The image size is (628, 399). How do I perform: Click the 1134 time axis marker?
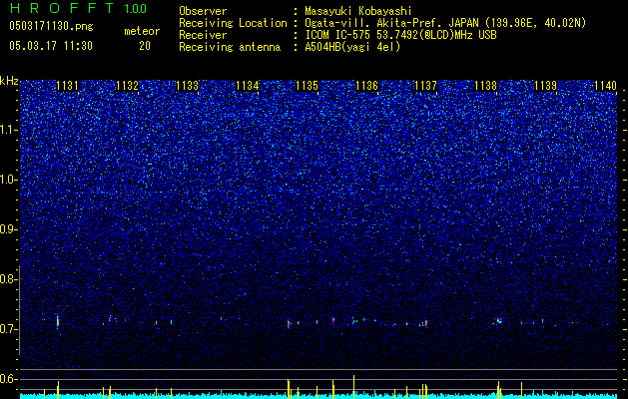coord(248,86)
